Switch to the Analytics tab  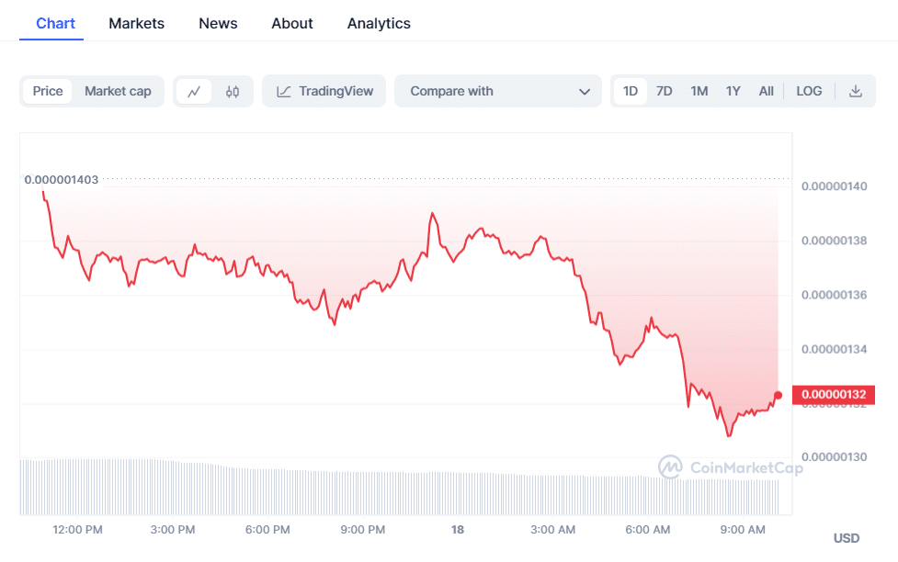pyautogui.click(x=379, y=23)
